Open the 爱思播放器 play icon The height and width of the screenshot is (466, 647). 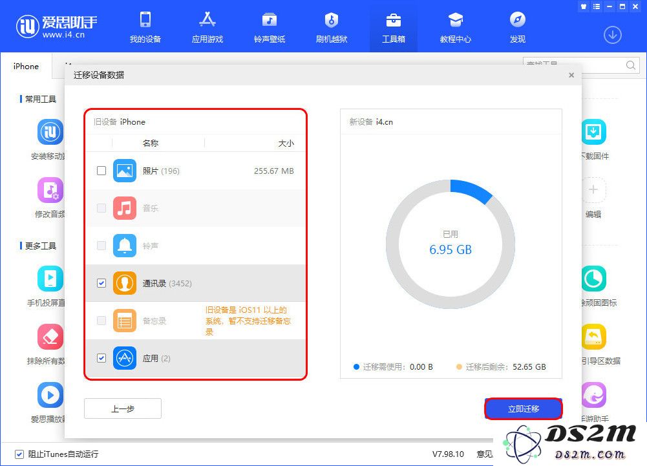[50, 395]
